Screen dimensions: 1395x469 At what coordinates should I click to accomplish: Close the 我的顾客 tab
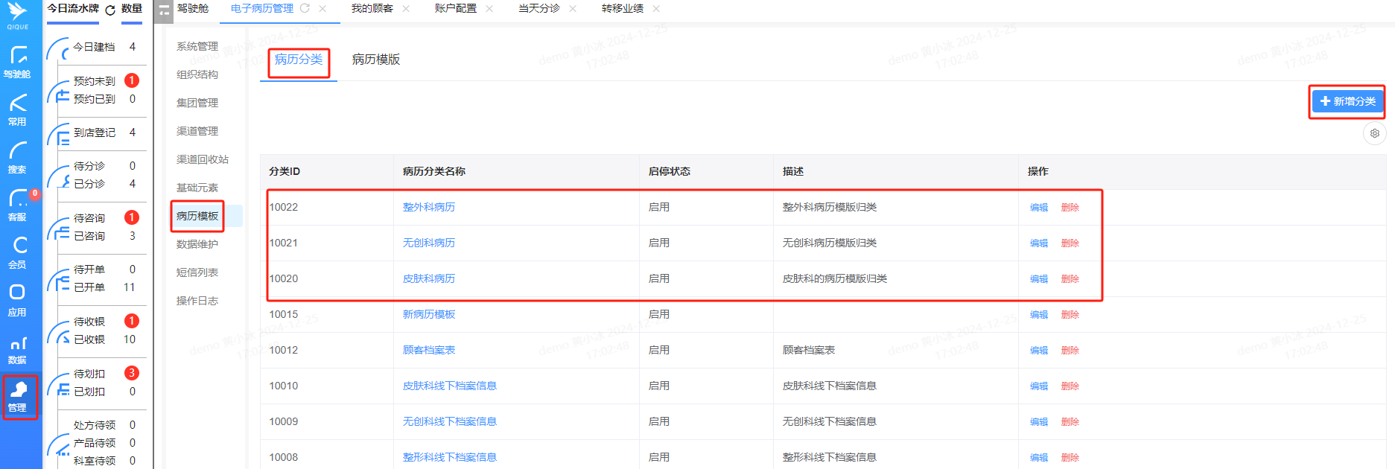pos(406,8)
